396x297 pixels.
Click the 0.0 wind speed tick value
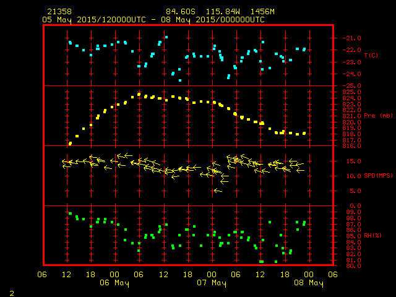355,206
